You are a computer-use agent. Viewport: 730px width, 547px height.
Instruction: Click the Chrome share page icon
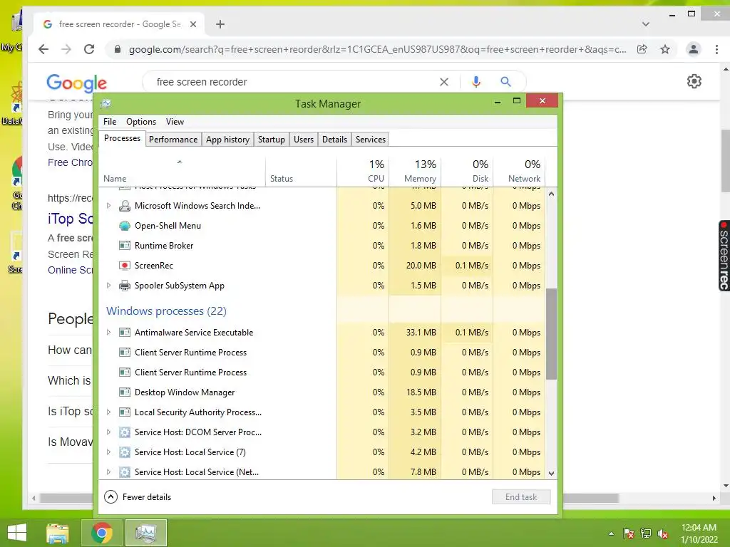coord(642,49)
